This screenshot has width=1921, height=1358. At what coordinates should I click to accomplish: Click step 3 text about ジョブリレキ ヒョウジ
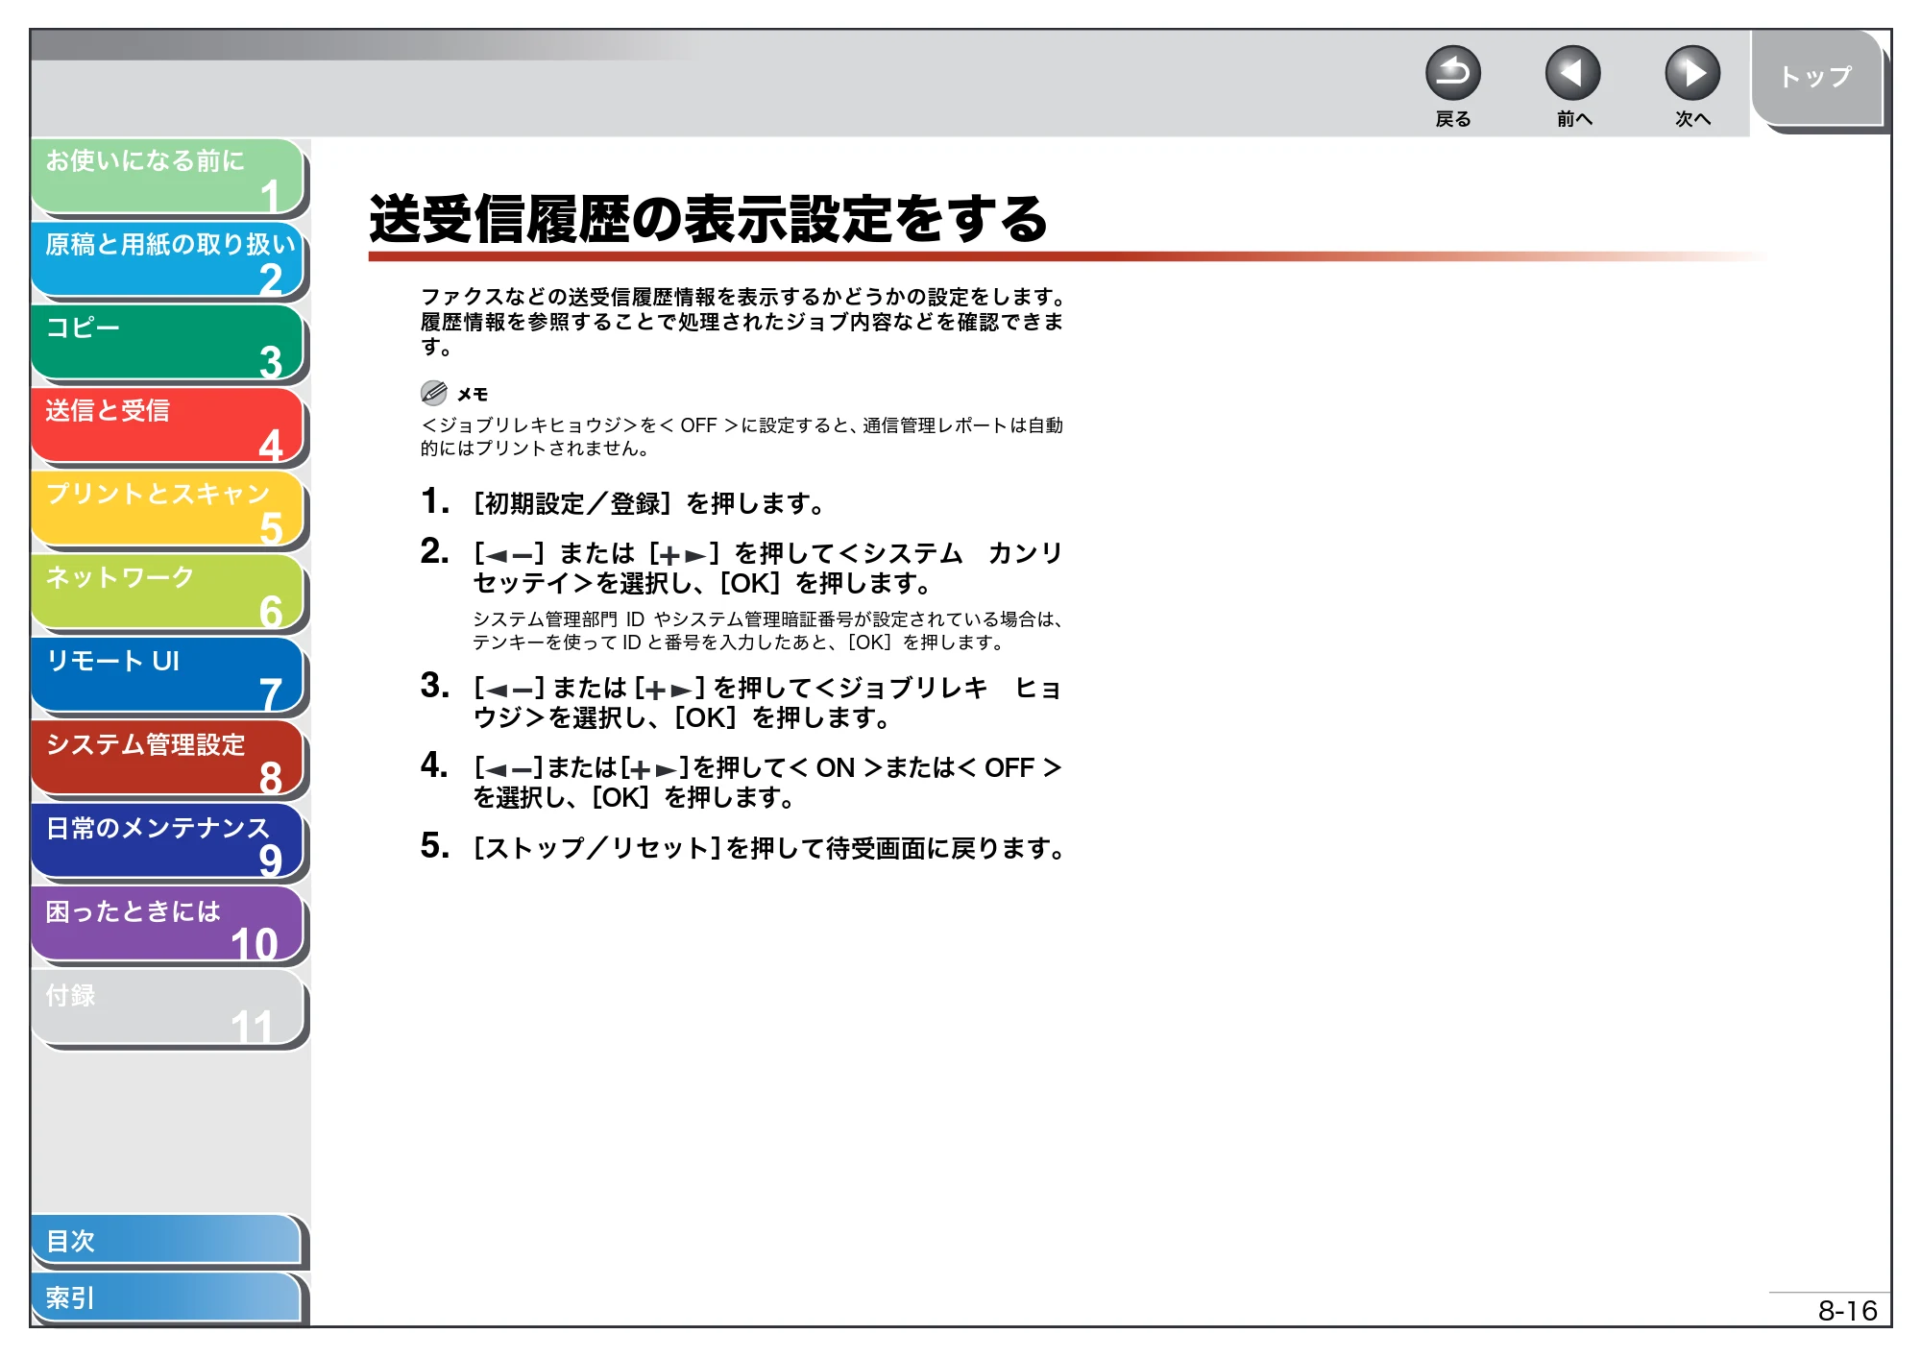pyautogui.click(x=766, y=702)
